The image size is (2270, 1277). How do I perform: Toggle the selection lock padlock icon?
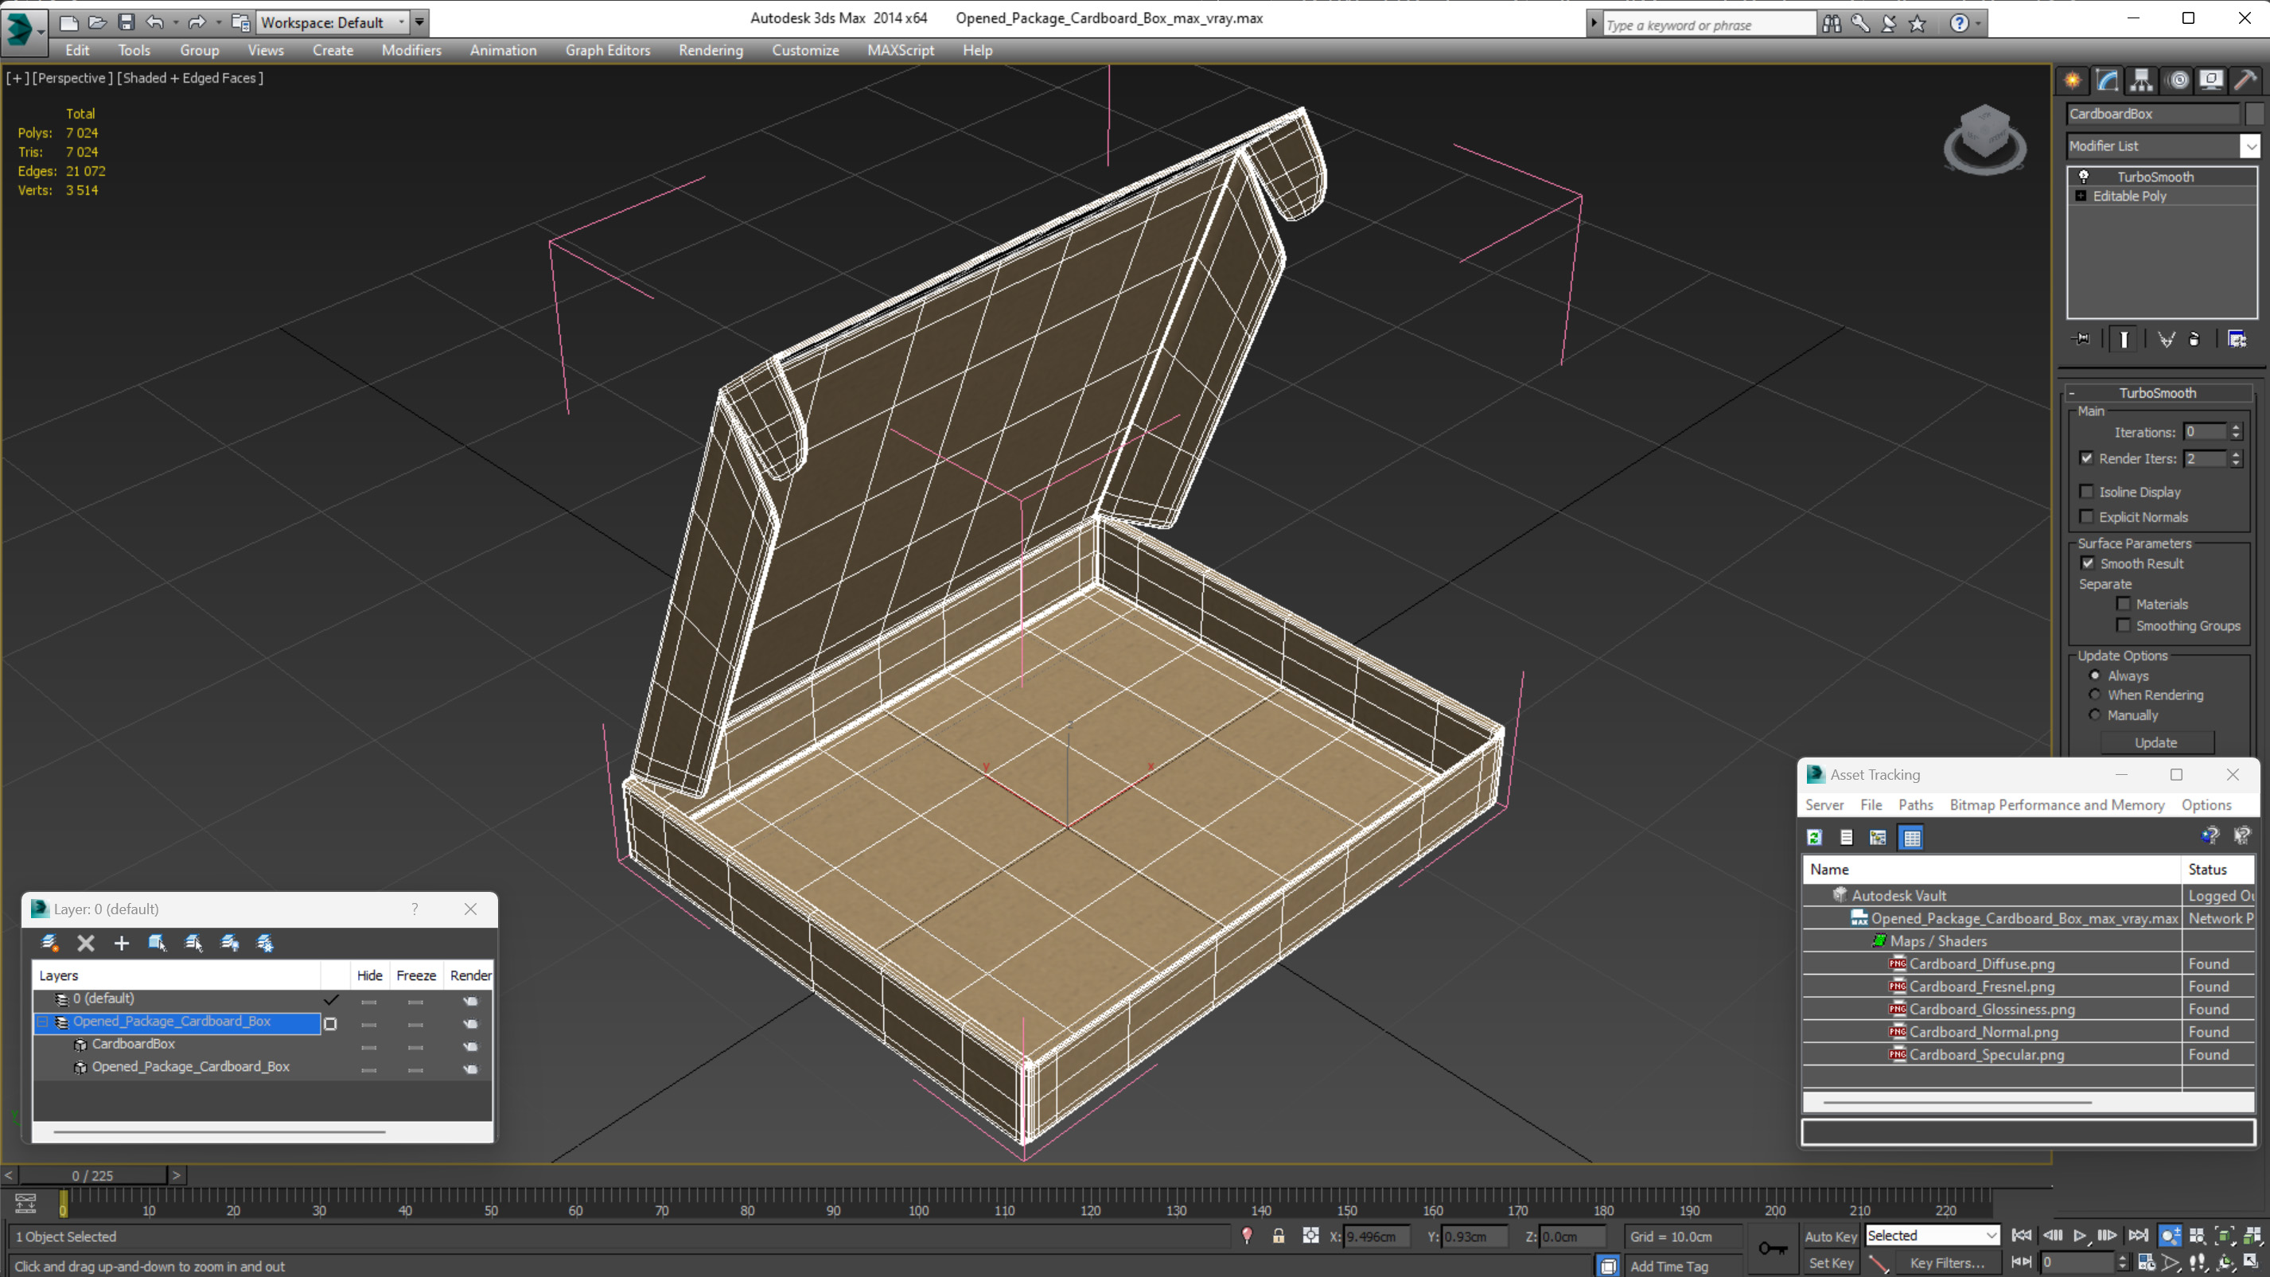pos(1279,1236)
